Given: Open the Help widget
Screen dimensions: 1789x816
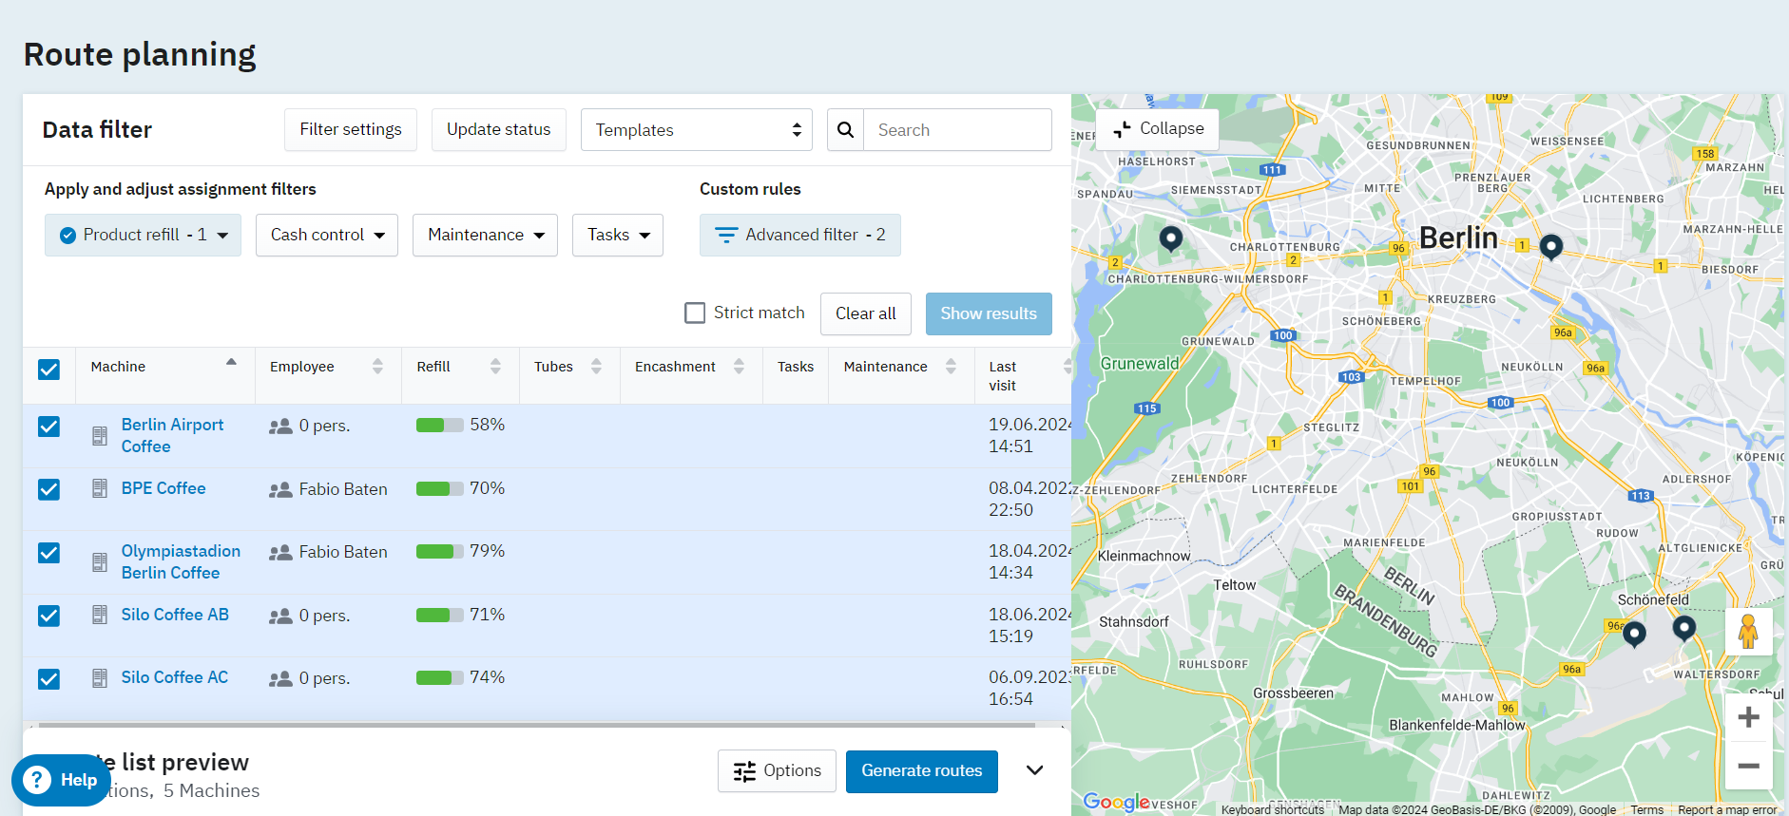Looking at the screenshot, I should [61, 780].
